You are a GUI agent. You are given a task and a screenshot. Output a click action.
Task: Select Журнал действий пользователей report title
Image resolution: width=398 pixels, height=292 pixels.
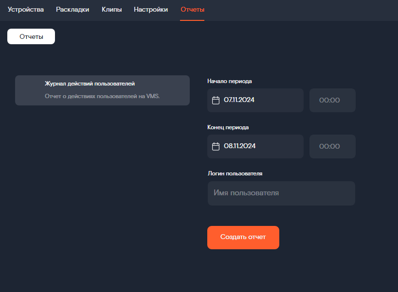90,84
